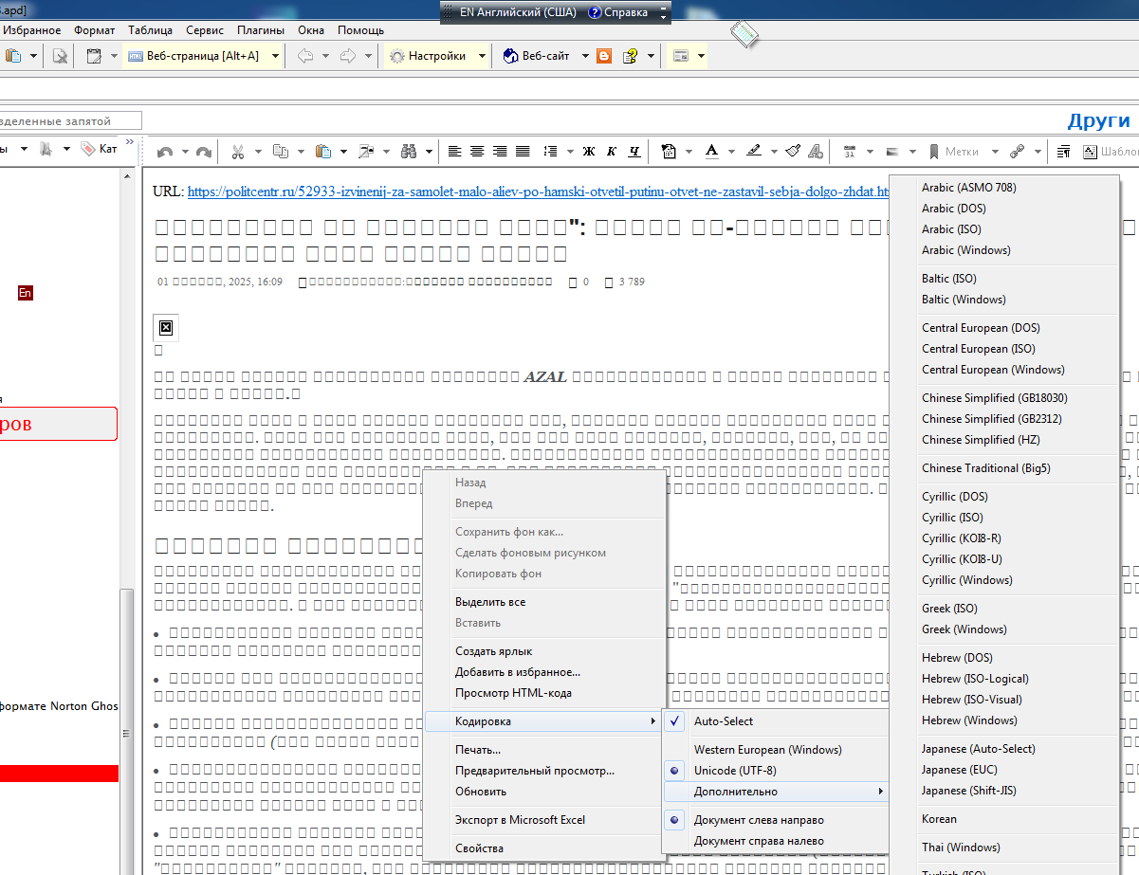Open the politcentr.ru URL link
Image resolution: width=1139 pixels, height=875 pixels.
click(538, 191)
